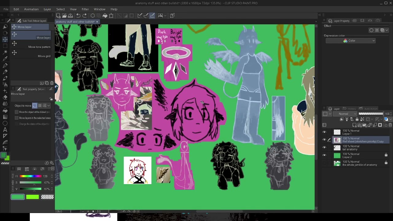Click the Clear sparkle icon in toolbar
The image size is (393, 221).
[93, 15]
